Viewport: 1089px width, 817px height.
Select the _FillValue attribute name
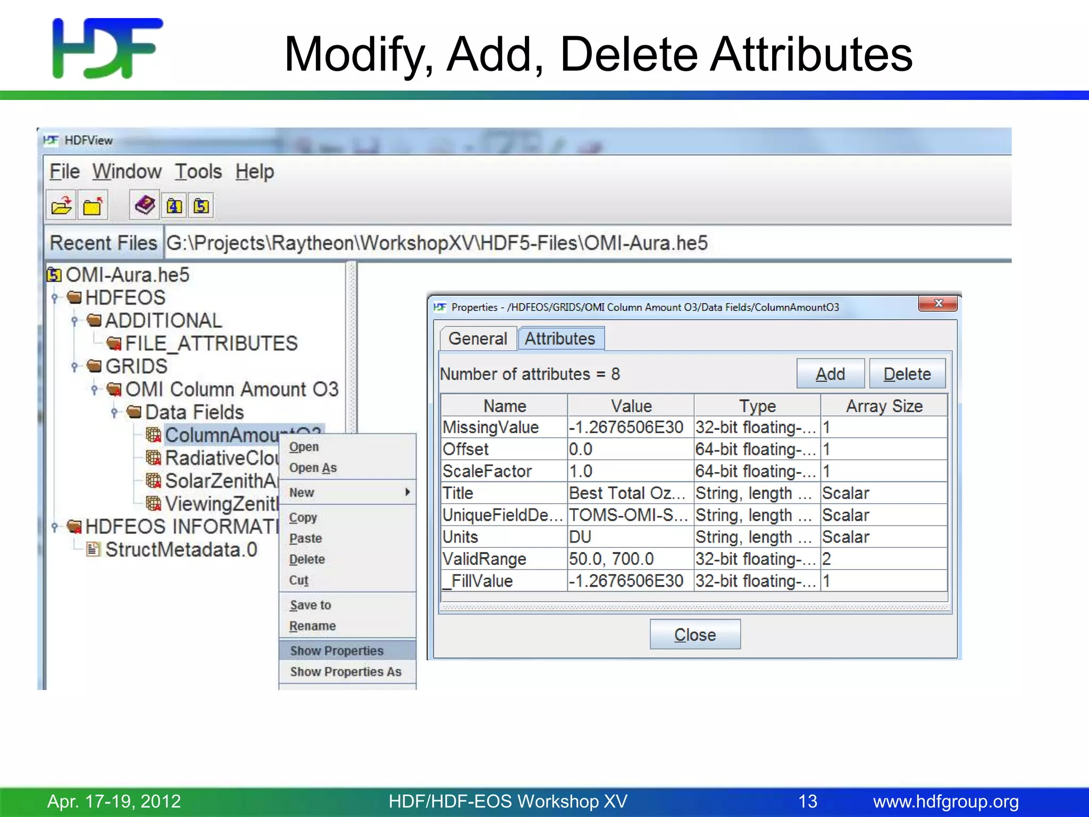click(504, 581)
